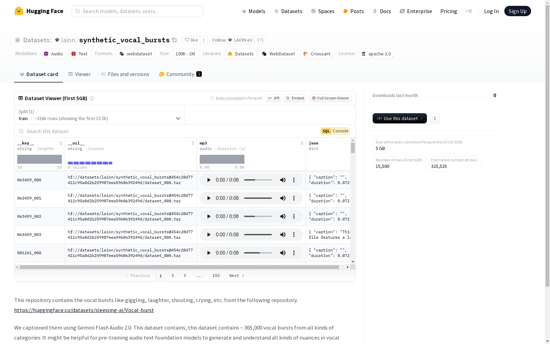Screen dimensions: 550x344
Task: Play audio for row 063459_000
Action: click(x=209, y=180)
